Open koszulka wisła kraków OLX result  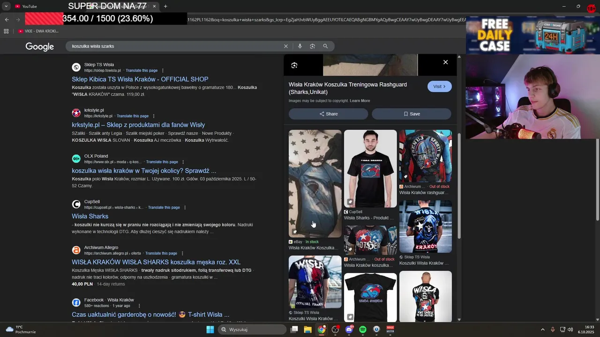(x=144, y=171)
